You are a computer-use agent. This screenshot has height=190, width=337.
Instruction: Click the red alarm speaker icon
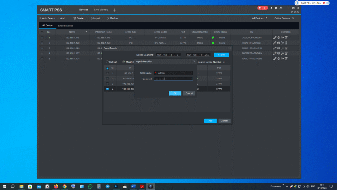coord(260,8)
